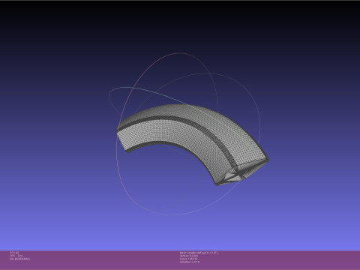Click the BO_RENDERING status line
Image resolution: width=360 pixels, height=270 pixels.
[19, 259]
